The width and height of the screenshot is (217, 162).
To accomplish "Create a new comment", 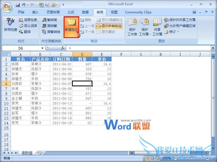I will click(71, 27).
